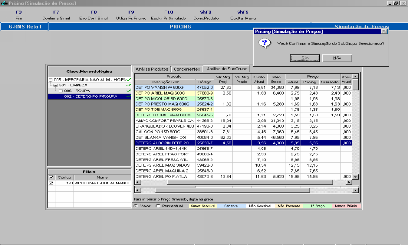Click green checkmark beside 006 - ROUPA
408x245 pixels.
click(129, 91)
